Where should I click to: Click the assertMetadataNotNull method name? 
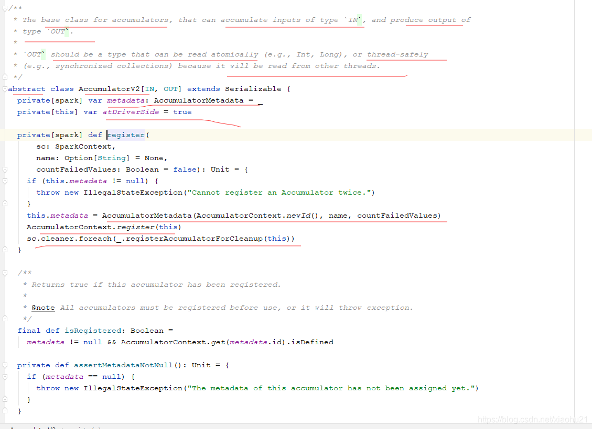coord(123,365)
